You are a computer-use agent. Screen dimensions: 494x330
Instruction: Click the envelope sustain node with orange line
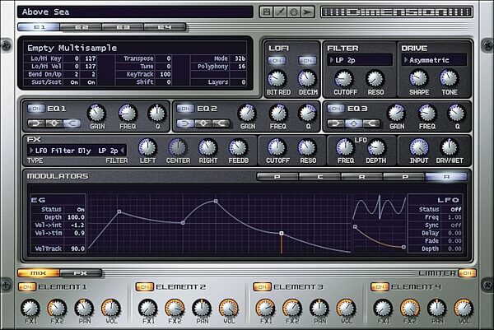pyautogui.click(x=282, y=234)
